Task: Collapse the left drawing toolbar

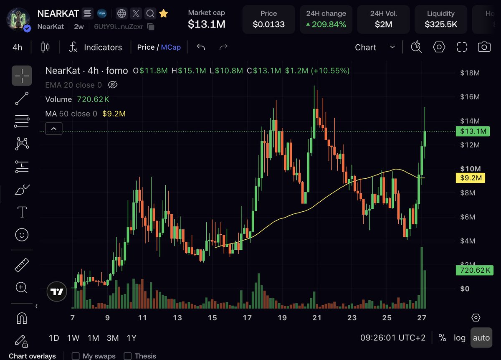Action: (x=36, y=307)
